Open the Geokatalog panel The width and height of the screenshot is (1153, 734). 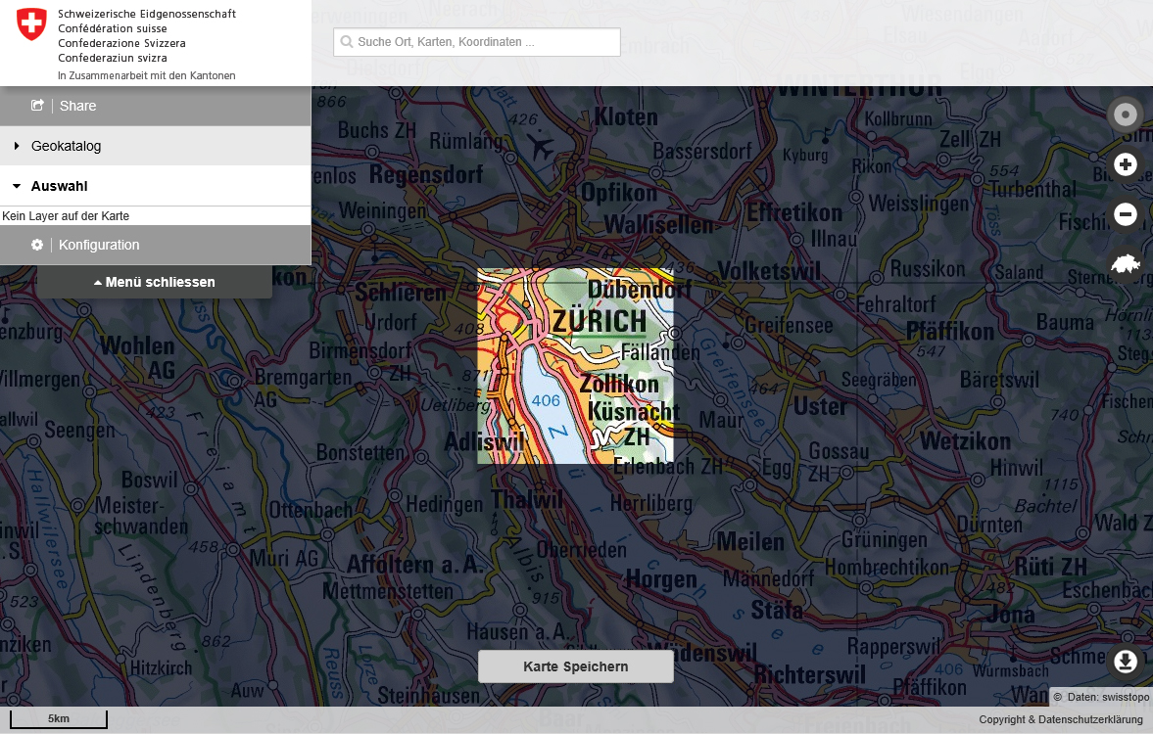coord(155,146)
